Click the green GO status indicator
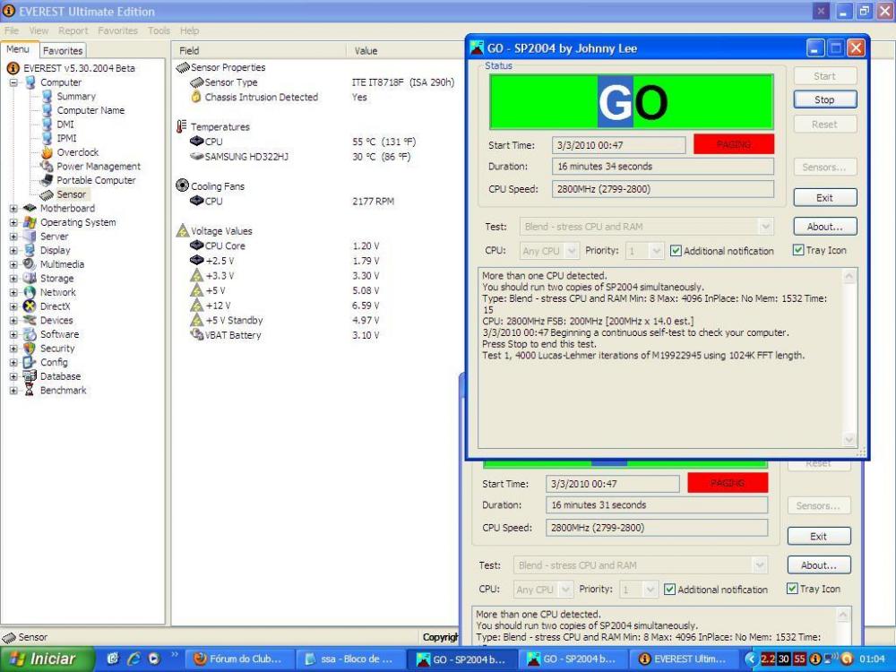 (x=632, y=102)
